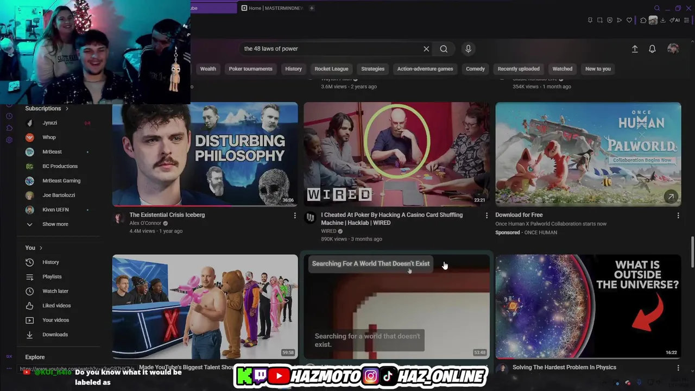The image size is (695, 391).
Task: Select the Recently uploaded chip
Action: pyautogui.click(x=519, y=69)
